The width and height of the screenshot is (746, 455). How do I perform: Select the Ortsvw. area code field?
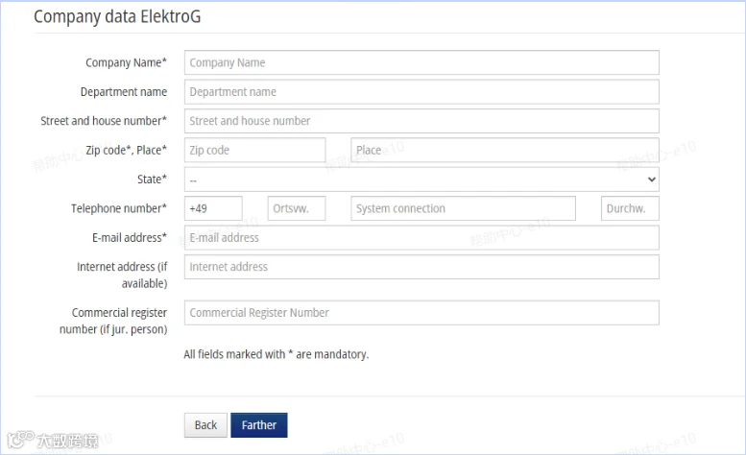coord(297,208)
